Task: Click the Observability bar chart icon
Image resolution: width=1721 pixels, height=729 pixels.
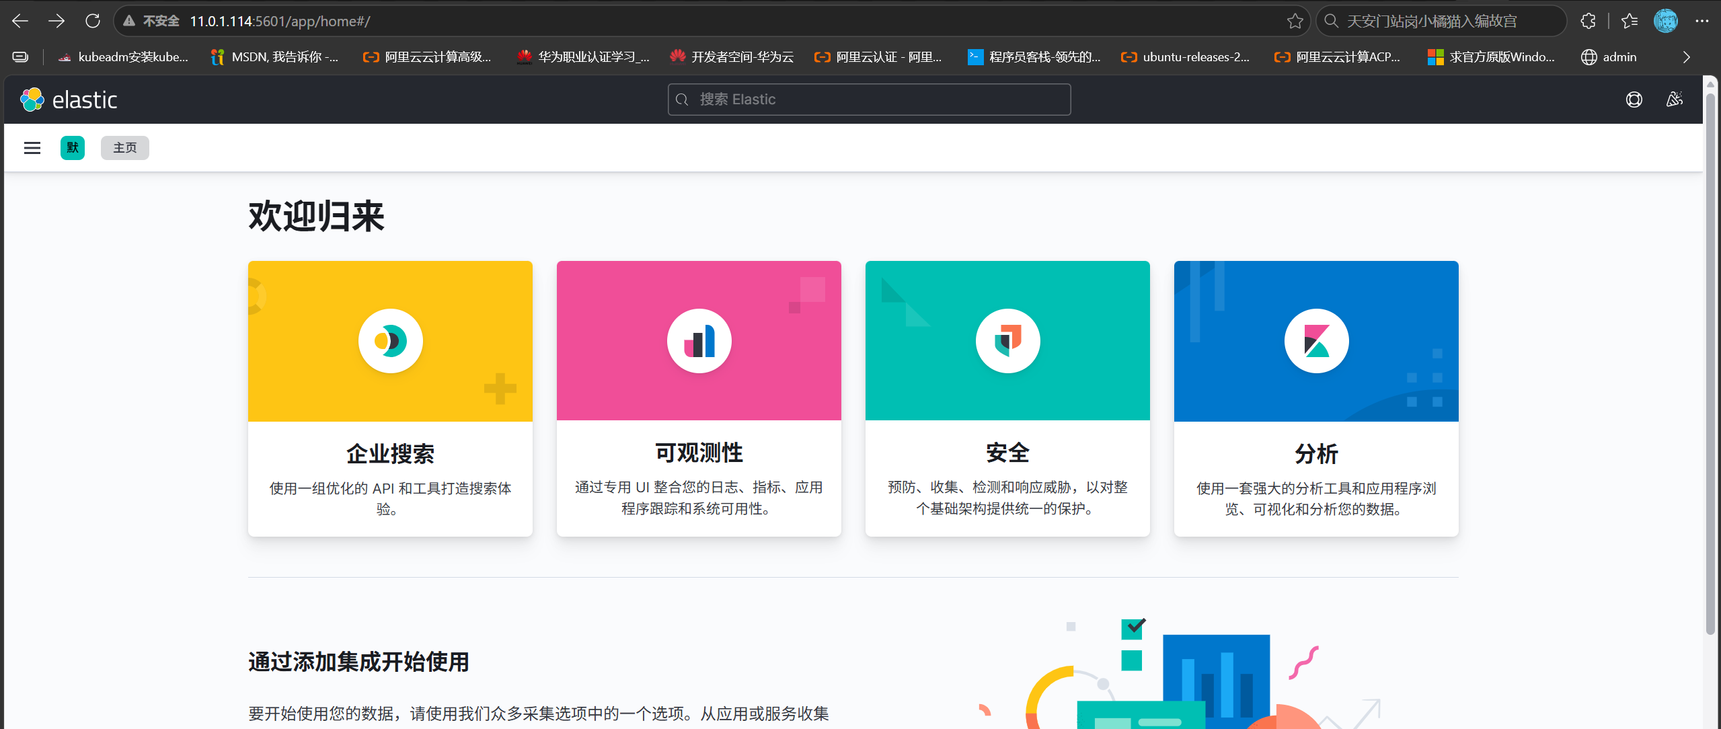Action: (x=699, y=341)
